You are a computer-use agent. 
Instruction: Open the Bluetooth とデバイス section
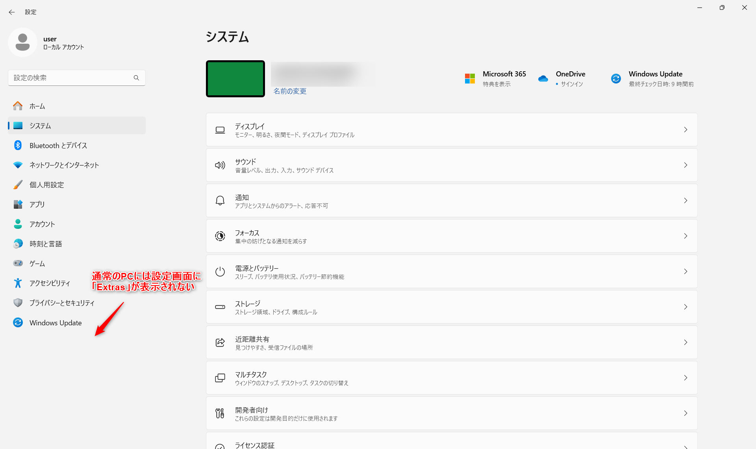[58, 145]
